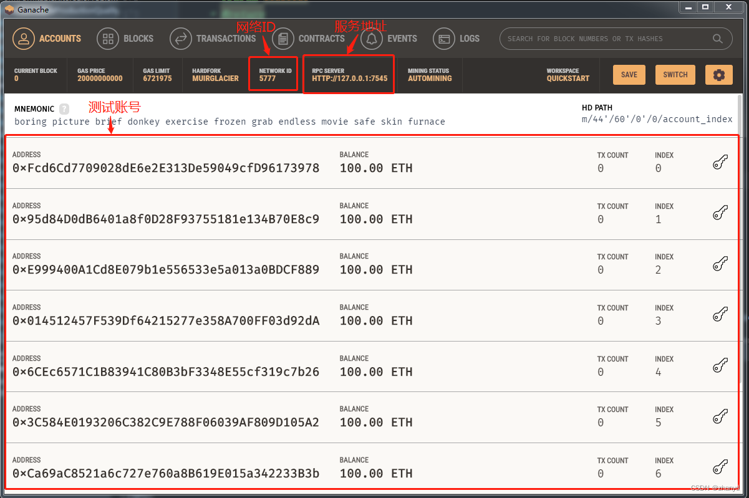This screenshot has width=749, height=498.
Task: Select address 0×Fcd6Cd7709028dE6e2E313De59049cfD96173978
Action: coord(166,168)
